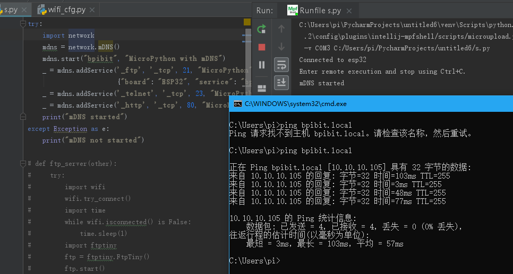513x274 pixels.
Task: Toggle soft-wrap in Run console
Action: click(x=281, y=65)
